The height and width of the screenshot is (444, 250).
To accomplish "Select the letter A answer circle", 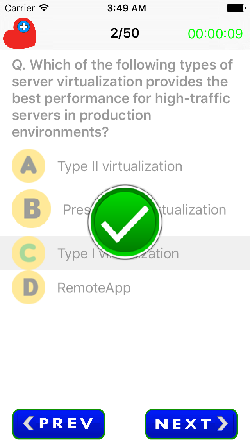I will pos(29,166).
